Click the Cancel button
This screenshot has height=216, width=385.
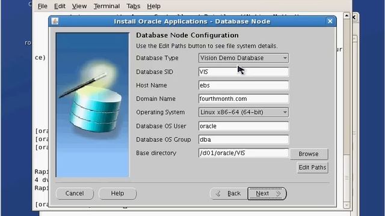[75, 193]
